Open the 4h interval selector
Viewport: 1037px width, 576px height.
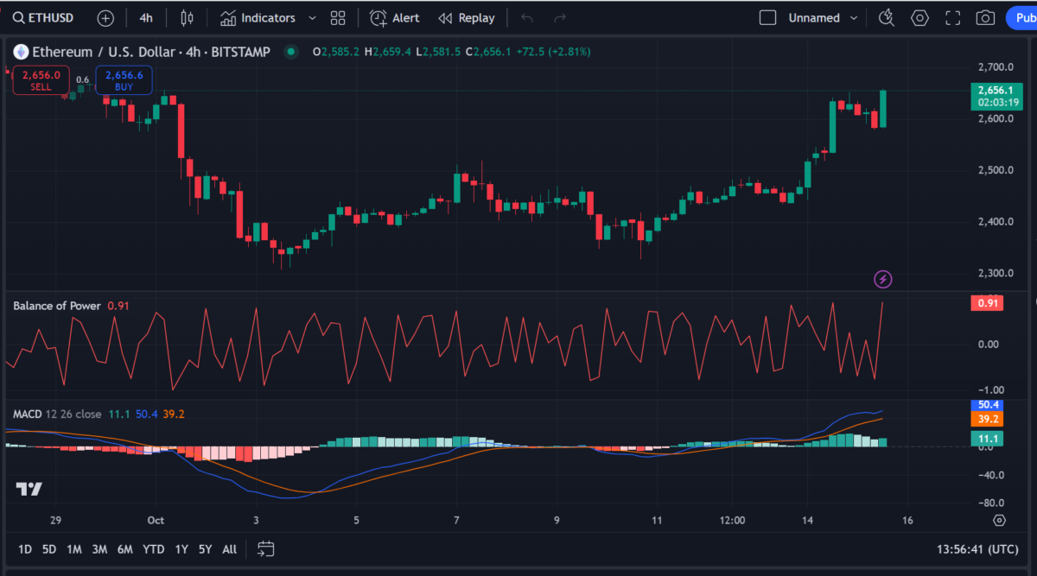(146, 17)
